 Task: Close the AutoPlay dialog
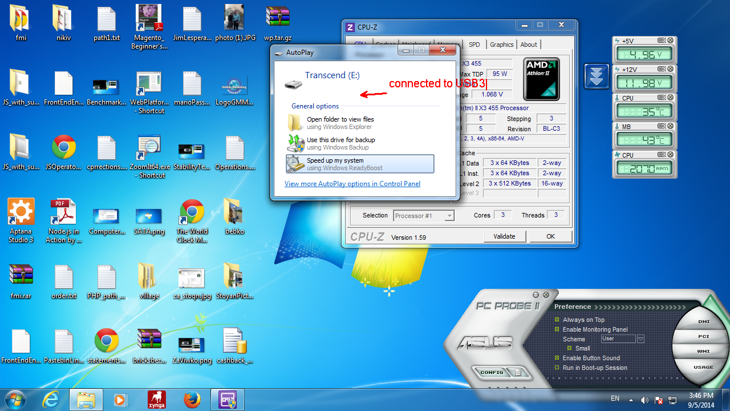[x=442, y=50]
